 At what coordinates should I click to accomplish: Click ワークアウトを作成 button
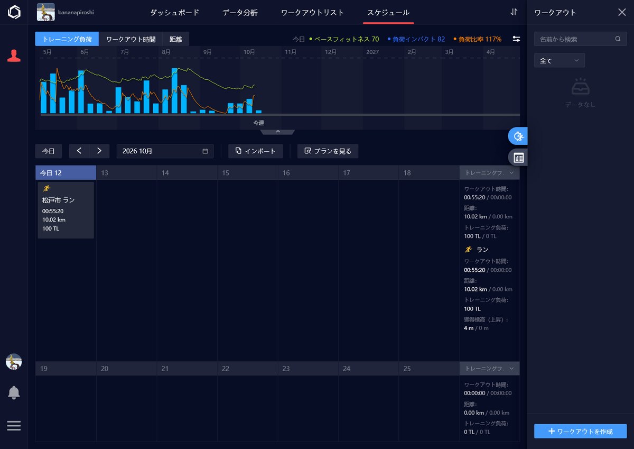click(580, 431)
